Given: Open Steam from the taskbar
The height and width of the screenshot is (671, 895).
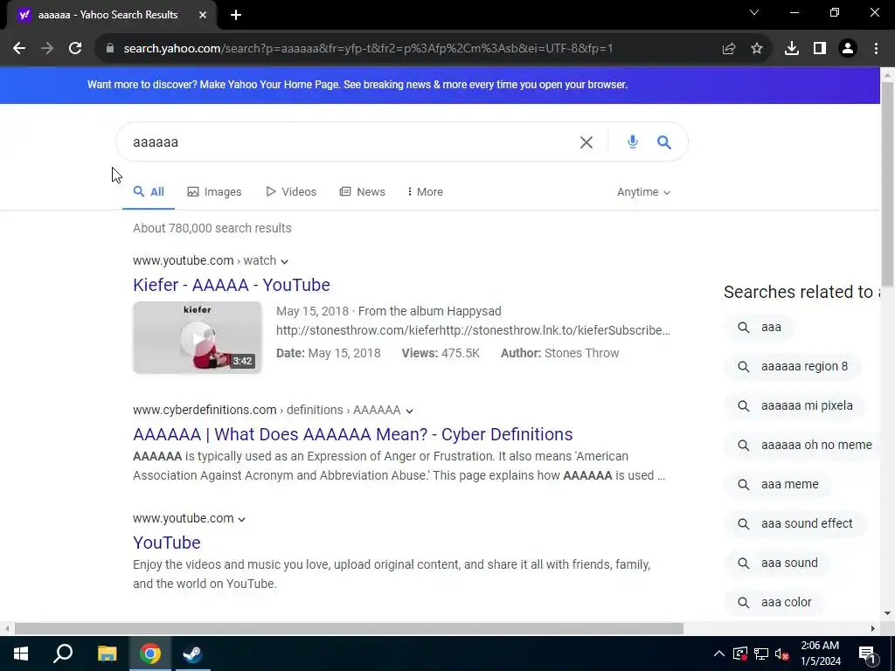Looking at the screenshot, I should [x=193, y=654].
